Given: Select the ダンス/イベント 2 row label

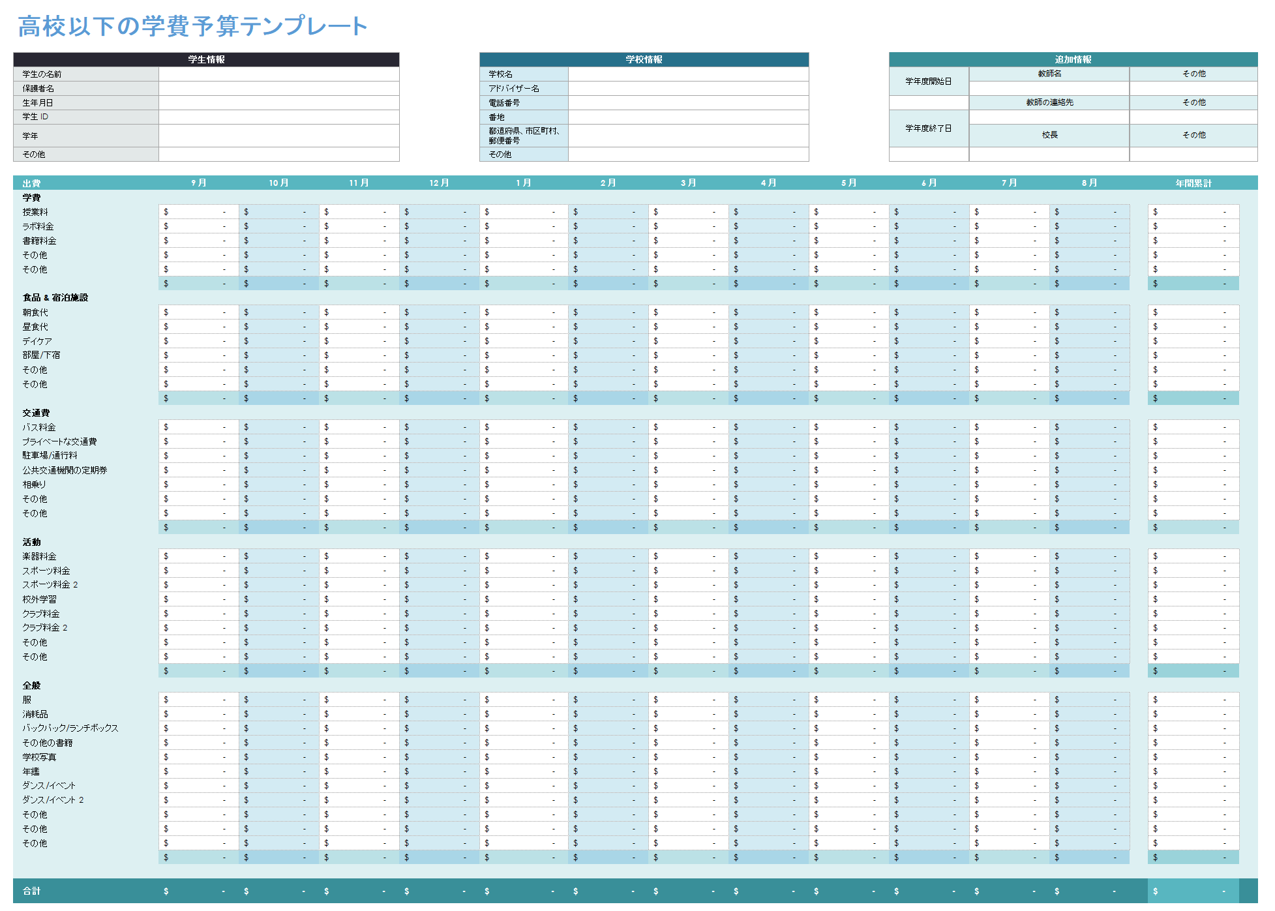Looking at the screenshot, I should pos(53,800).
